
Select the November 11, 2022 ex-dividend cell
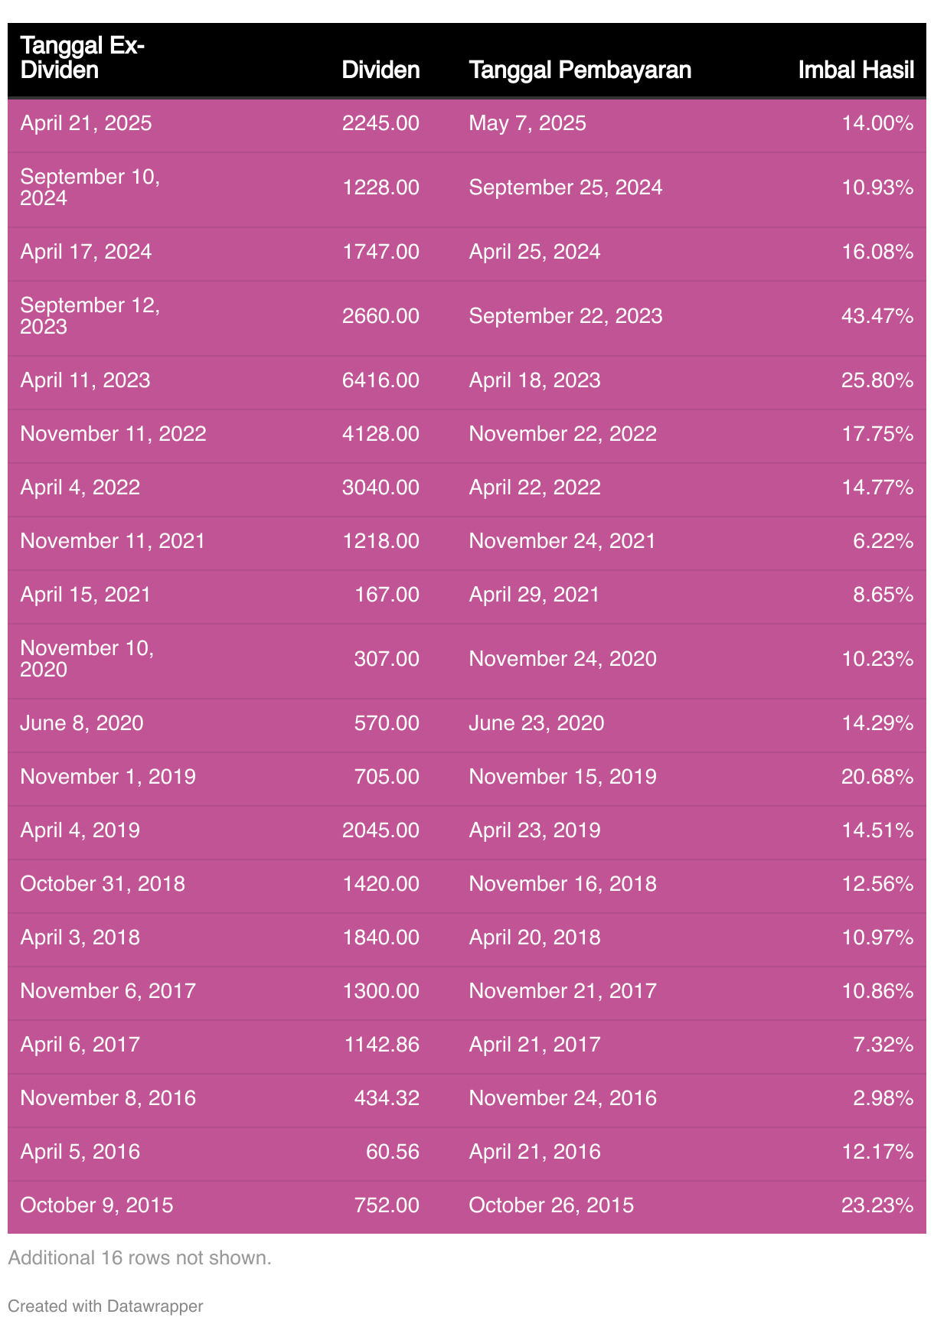point(113,434)
